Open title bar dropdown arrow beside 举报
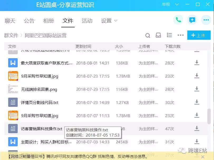 [x=177, y=4]
